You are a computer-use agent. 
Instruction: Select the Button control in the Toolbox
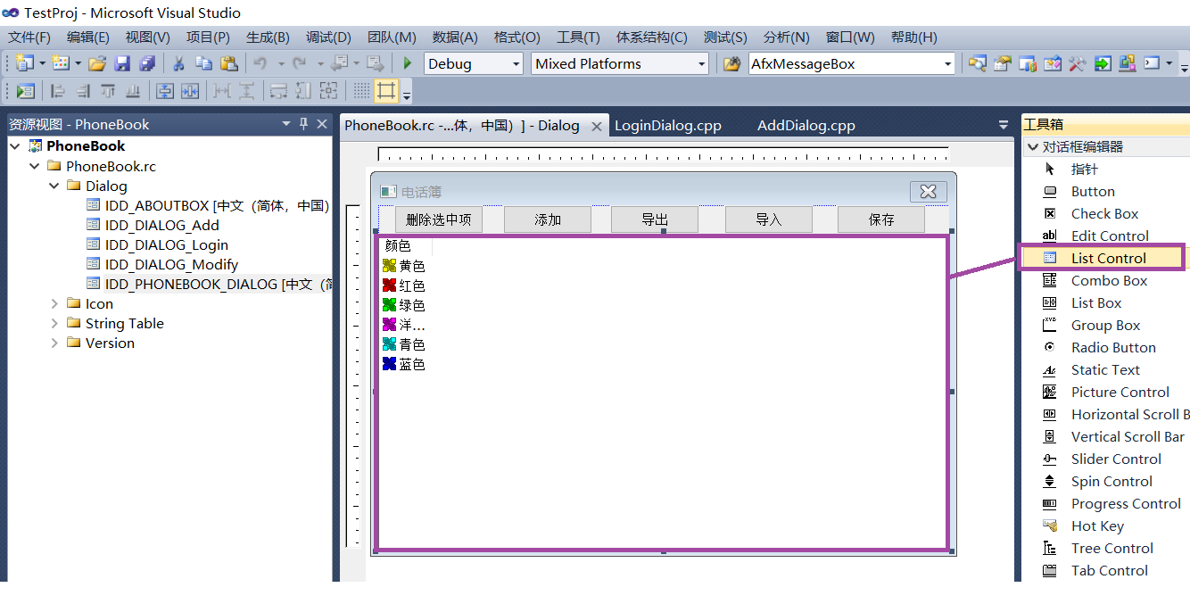1092,191
